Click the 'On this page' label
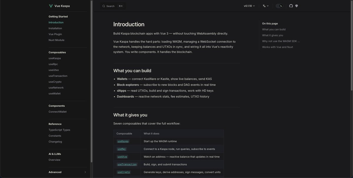 270,23
